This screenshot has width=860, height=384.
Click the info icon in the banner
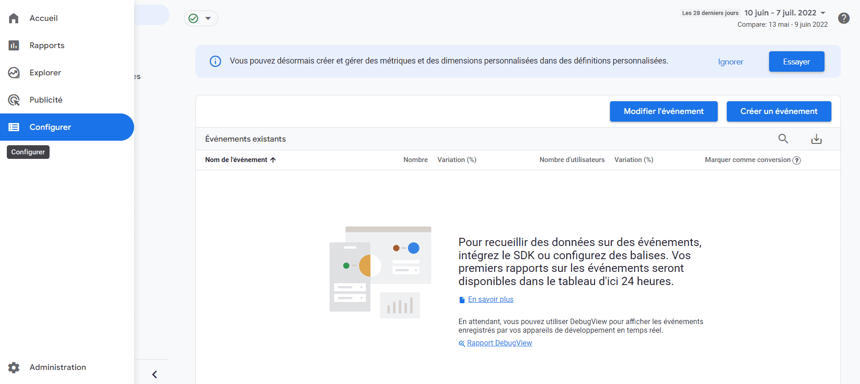[x=215, y=61]
